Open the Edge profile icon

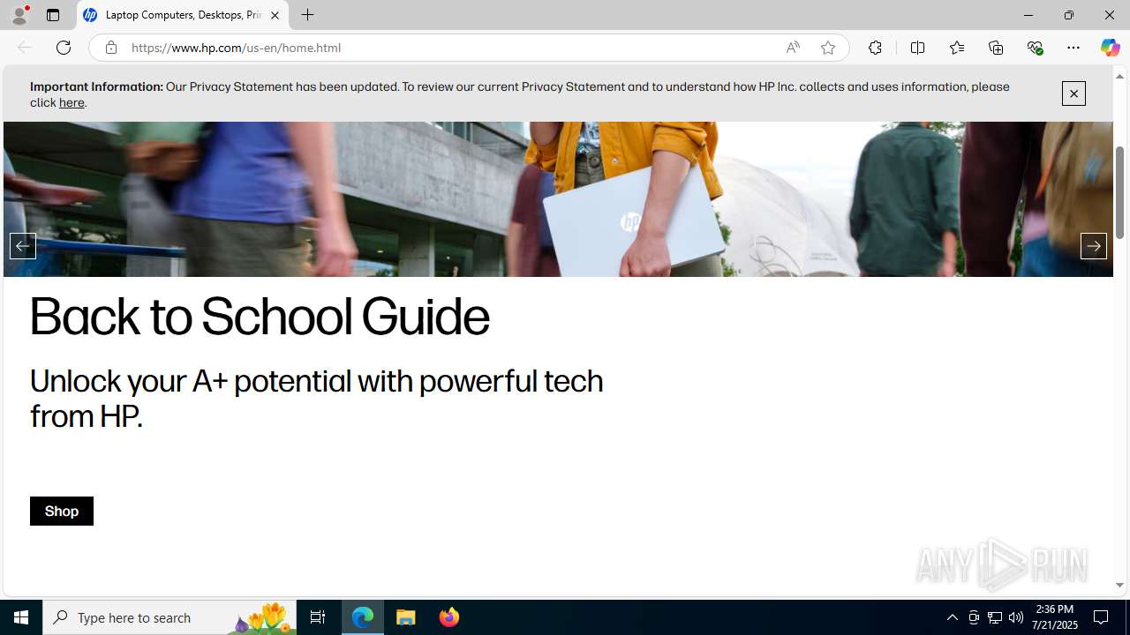pos(19,15)
